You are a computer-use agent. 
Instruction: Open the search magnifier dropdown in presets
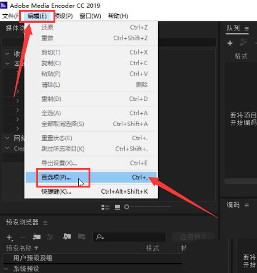click(x=100, y=237)
